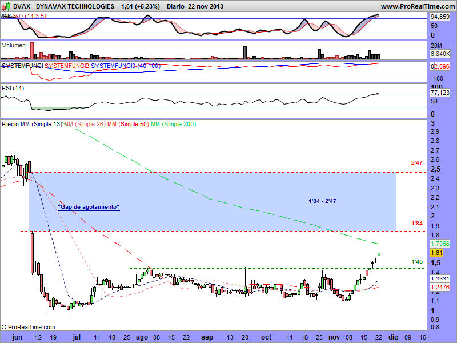
Task: Open the www.ProRealTime.com link
Action: (x=418, y=6)
